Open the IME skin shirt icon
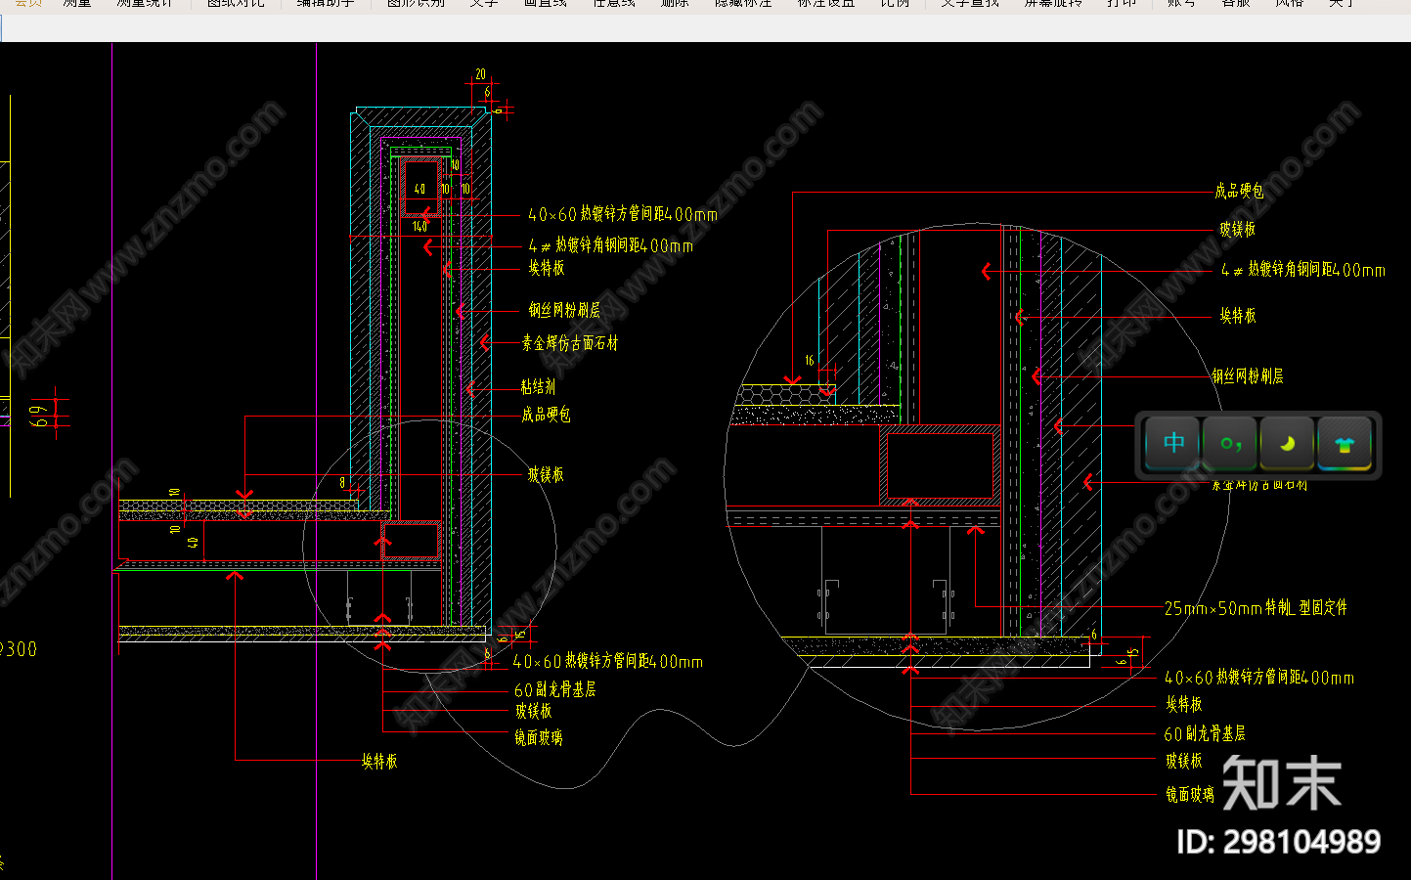Screen dimensions: 1411x880 tap(1345, 444)
